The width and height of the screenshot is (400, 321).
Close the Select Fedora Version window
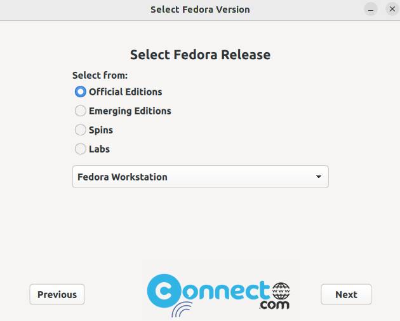point(392,9)
